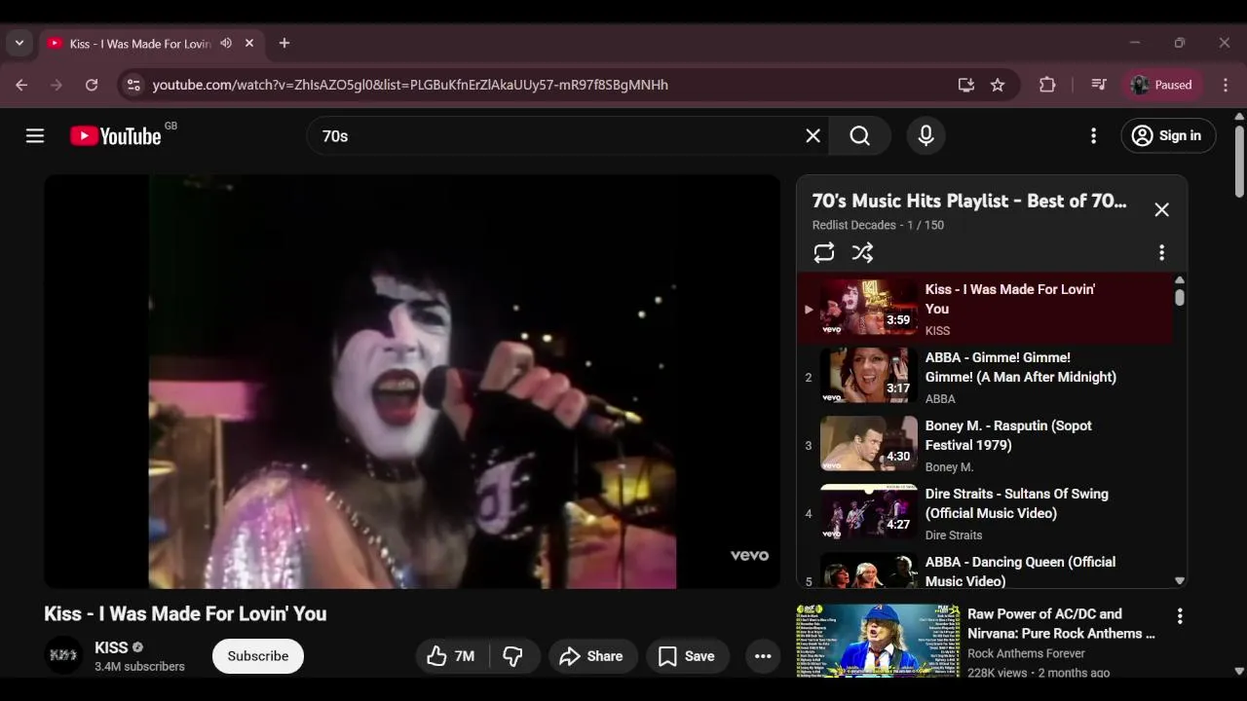Like the Kiss video

pyautogui.click(x=450, y=656)
